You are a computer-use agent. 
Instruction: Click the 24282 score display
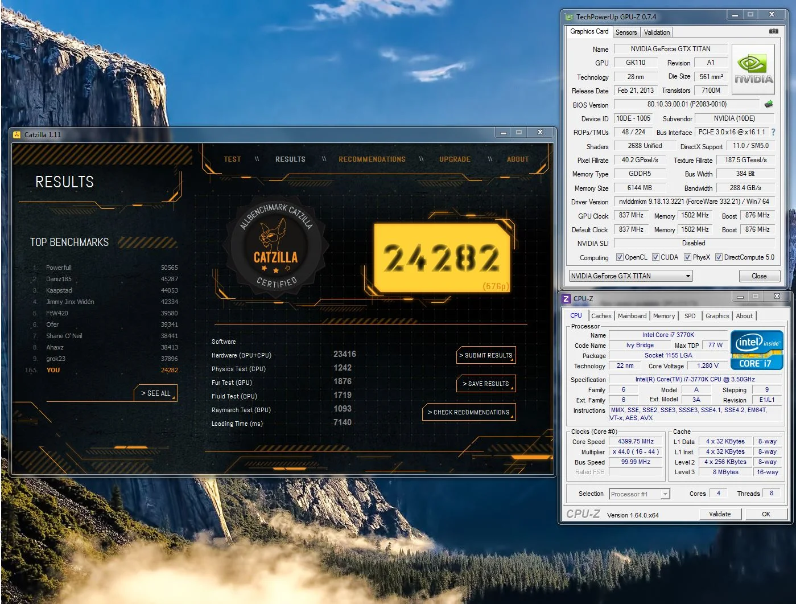pos(442,257)
